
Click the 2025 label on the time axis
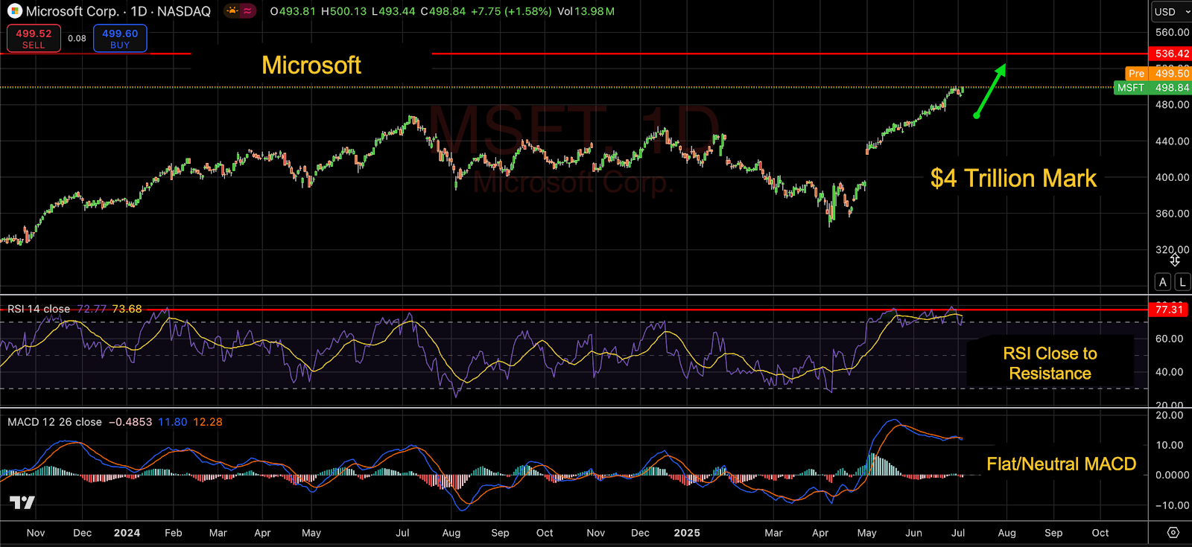(x=687, y=533)
